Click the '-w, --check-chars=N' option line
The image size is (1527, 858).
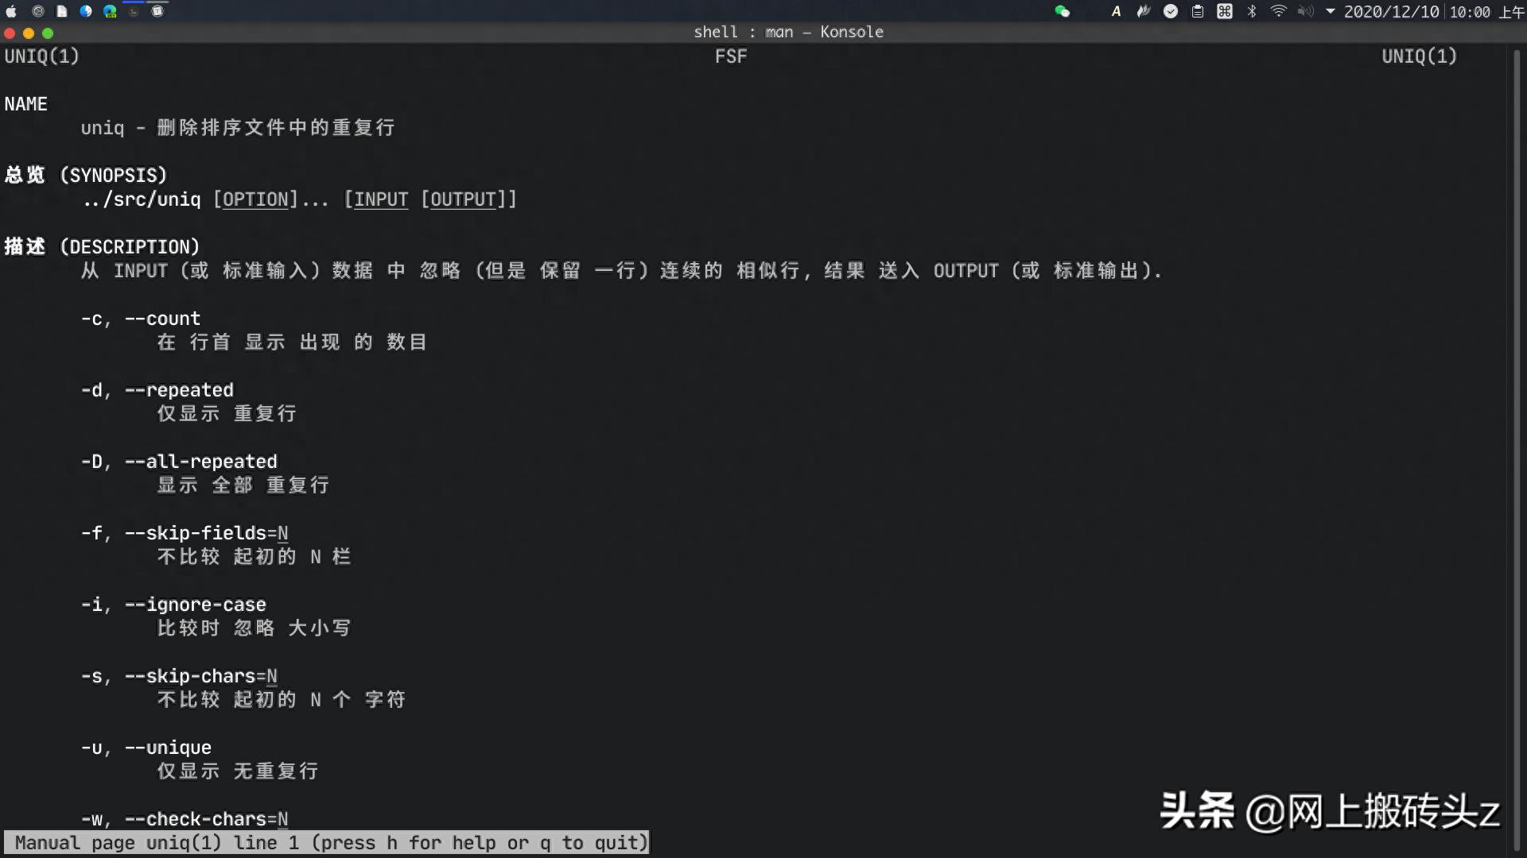click(x=185, y=819)
